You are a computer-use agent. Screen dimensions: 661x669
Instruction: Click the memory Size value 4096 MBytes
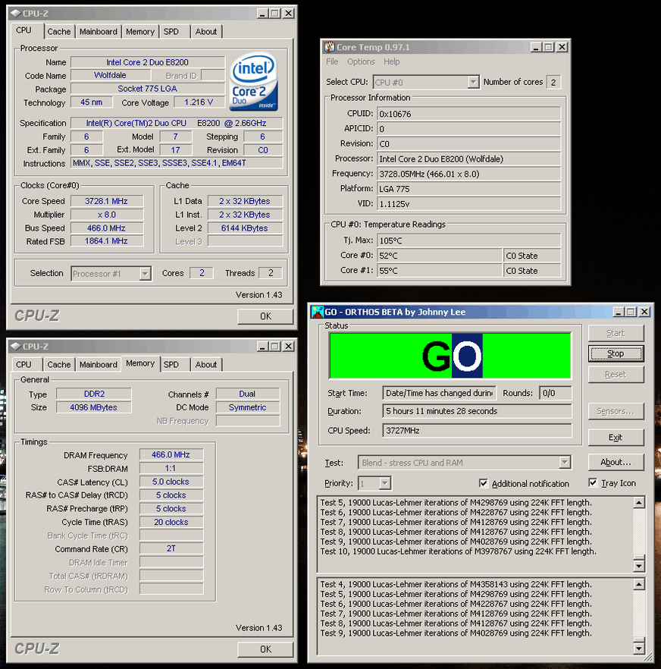tap(94, 407)
